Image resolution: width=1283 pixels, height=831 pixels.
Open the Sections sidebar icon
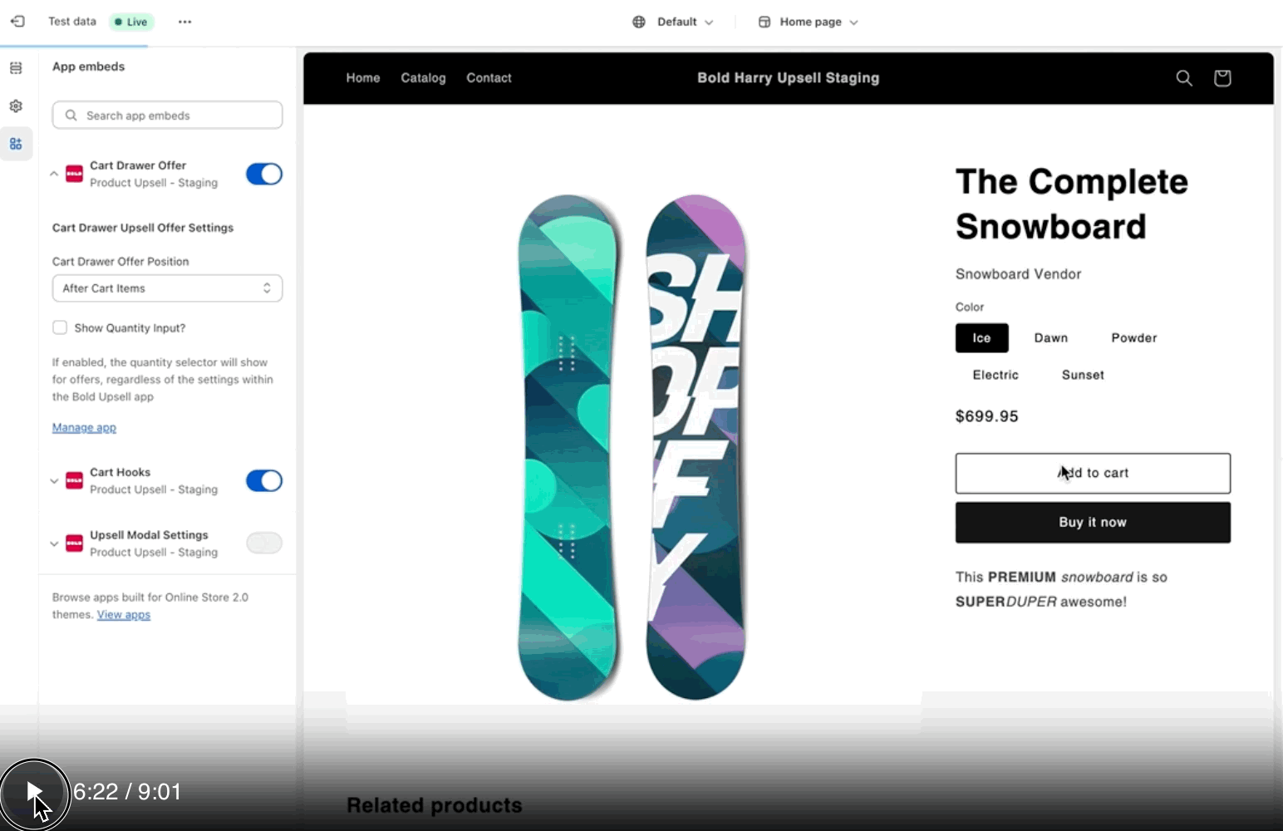pos(16,68)
